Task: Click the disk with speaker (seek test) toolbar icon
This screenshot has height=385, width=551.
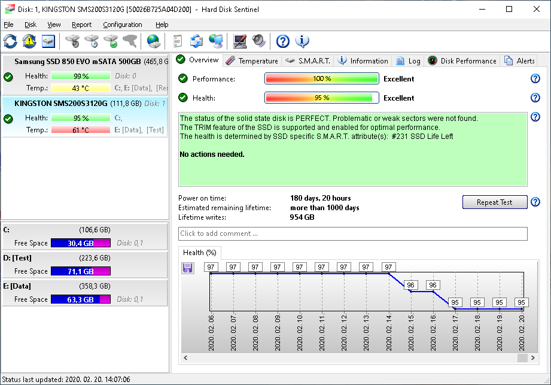Action: 73,41
